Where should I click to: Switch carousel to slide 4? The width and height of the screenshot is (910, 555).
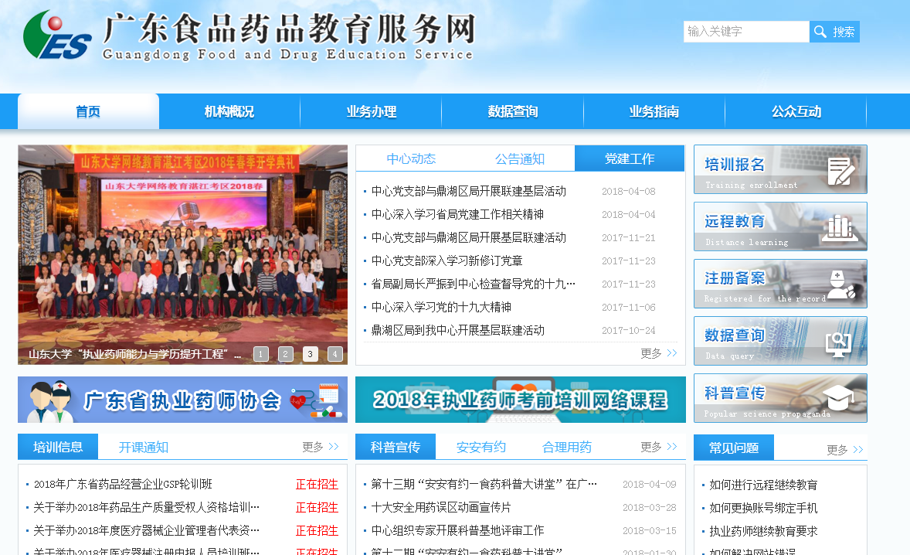click(x=334, y=354)
